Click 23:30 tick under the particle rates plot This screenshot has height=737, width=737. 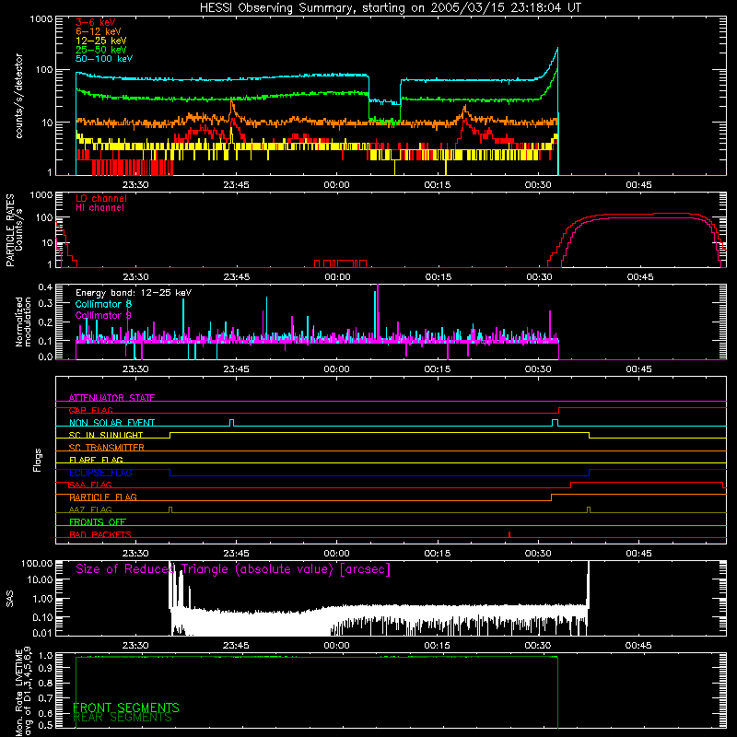pos(135,277)
